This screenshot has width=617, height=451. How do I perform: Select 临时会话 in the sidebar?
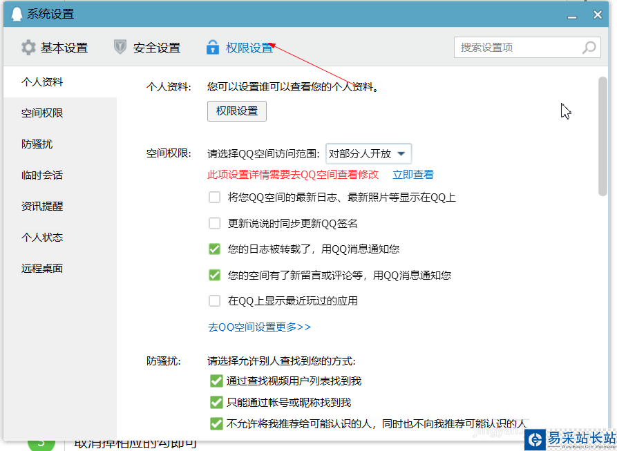pos(60,175)
